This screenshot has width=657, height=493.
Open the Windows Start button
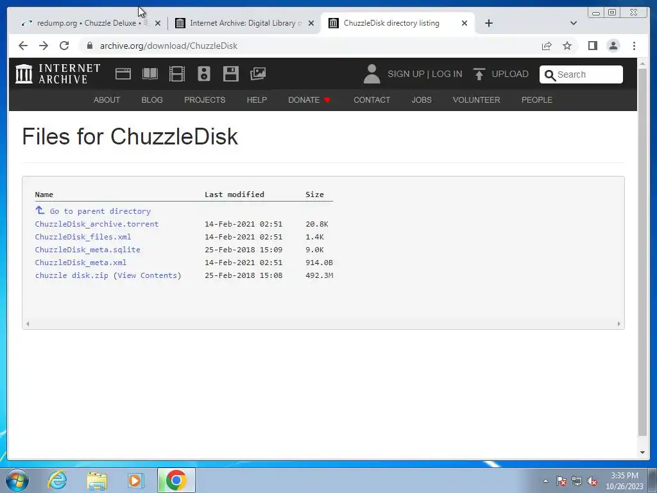click(x=17, y=480)
